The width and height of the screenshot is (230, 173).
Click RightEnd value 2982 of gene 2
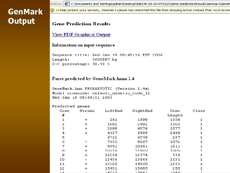click(x=142, y=124)
